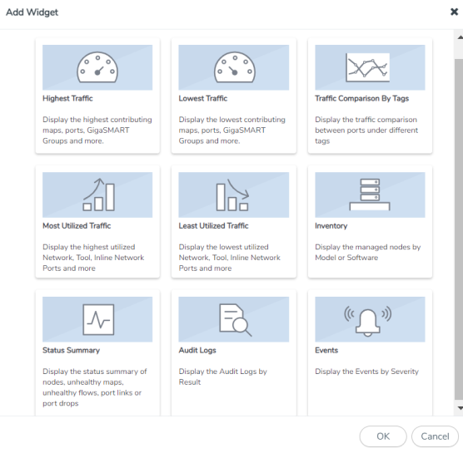Screen dimensions: 463x453
Task: Click the scrollbar down arrow
Action: [x=460, y=408]
